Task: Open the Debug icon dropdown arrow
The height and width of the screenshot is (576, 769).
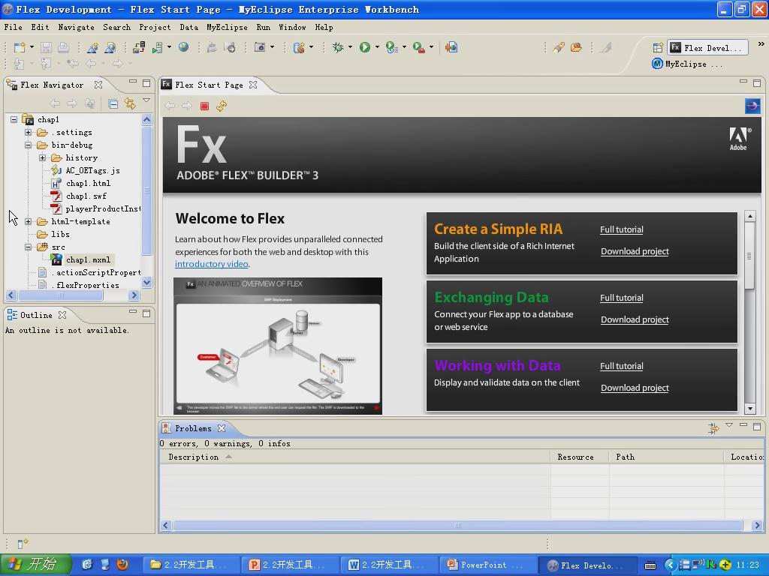Action: [x=350, y=47]
